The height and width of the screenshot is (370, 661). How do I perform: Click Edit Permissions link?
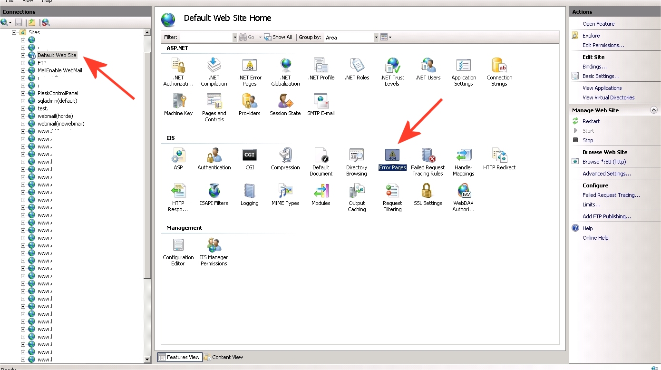coord(603,45)
